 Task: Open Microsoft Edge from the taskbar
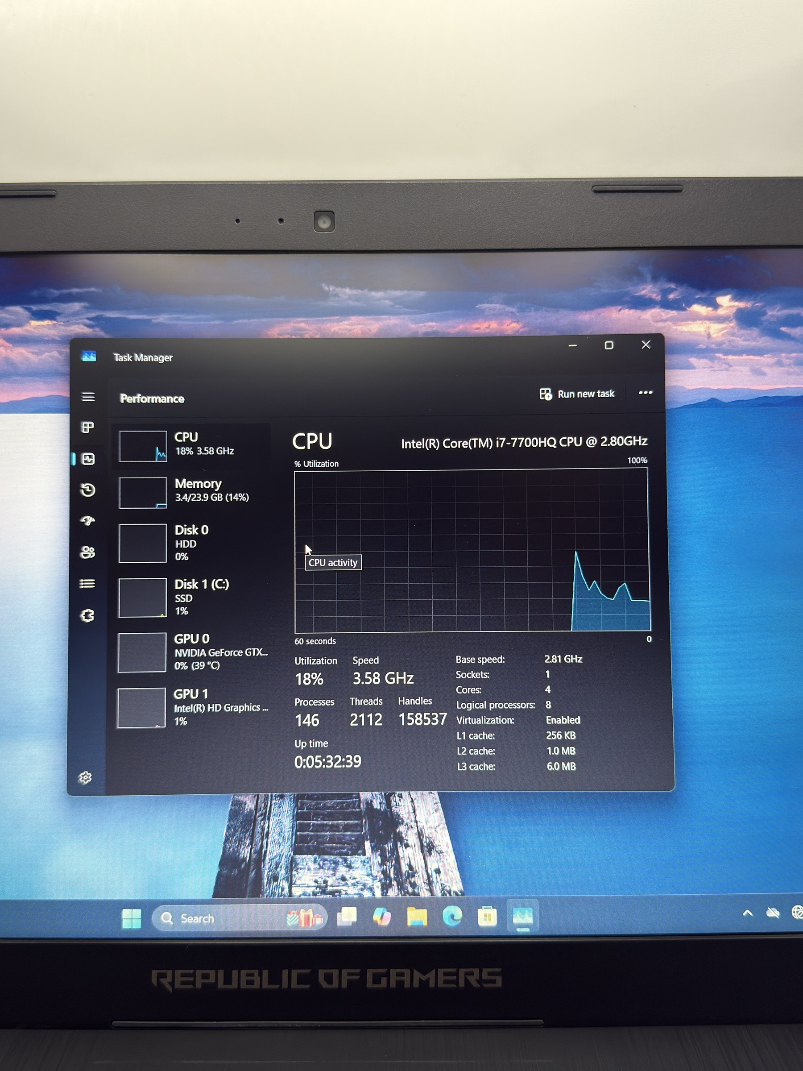(x=452, y=917)
